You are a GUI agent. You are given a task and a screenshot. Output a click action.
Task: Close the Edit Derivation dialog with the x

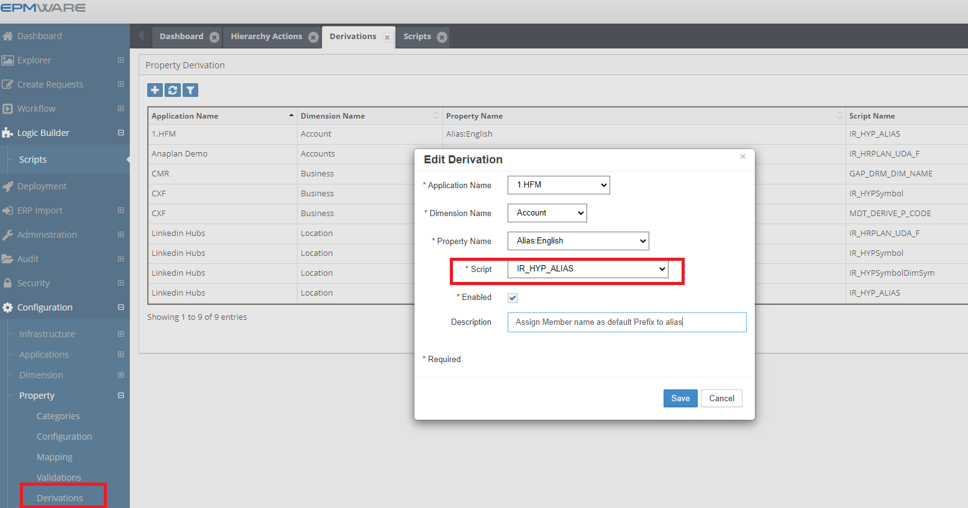(742, 156)
